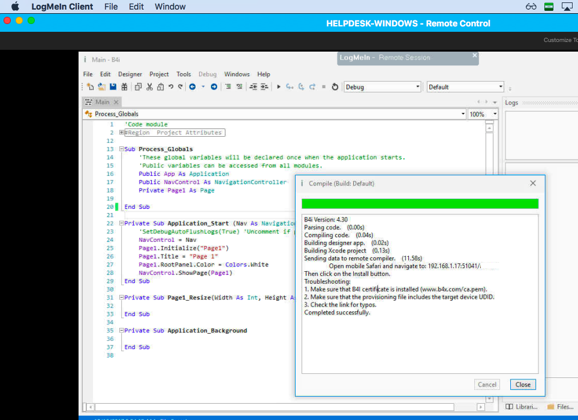The image size is (578, 420).
Task: Click the Navigate Forward blue arrow icon
Action: click(213, 87)
